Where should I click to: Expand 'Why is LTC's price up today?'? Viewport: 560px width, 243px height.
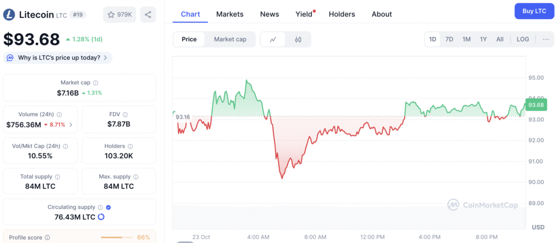tap(57, 57)
